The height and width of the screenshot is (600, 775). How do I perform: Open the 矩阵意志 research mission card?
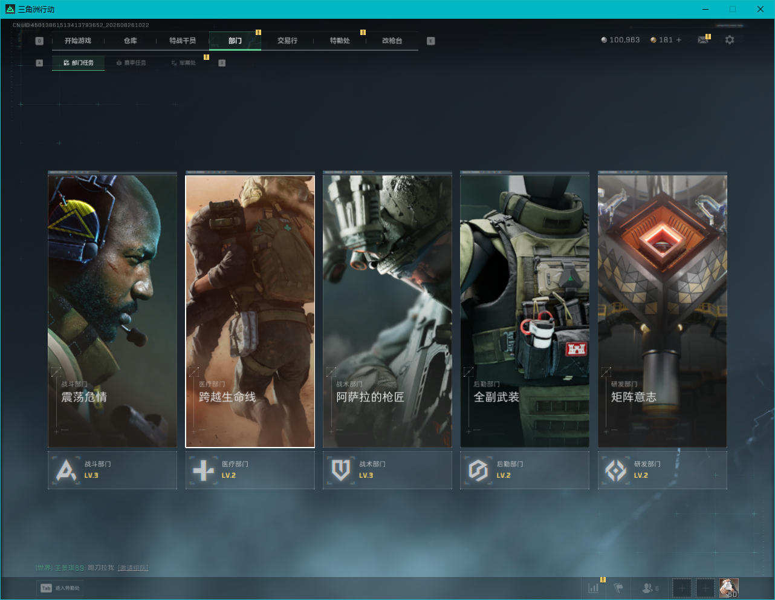pyautogui.click(x=663, y=311)
